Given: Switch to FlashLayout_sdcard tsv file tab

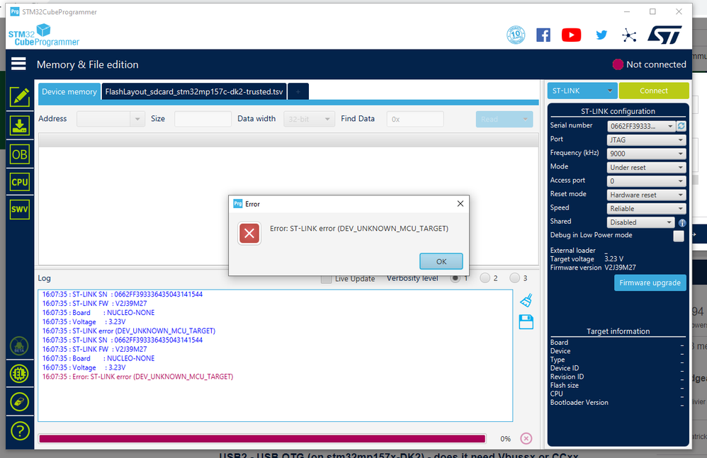Looking at the screenshot, I should 194,91.
